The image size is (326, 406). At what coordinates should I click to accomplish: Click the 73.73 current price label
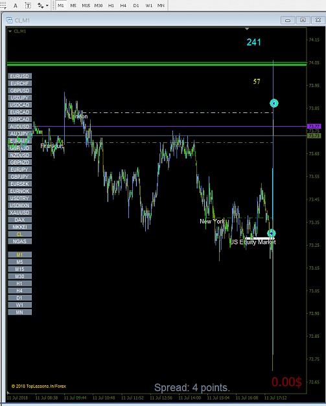pos(314,136)
